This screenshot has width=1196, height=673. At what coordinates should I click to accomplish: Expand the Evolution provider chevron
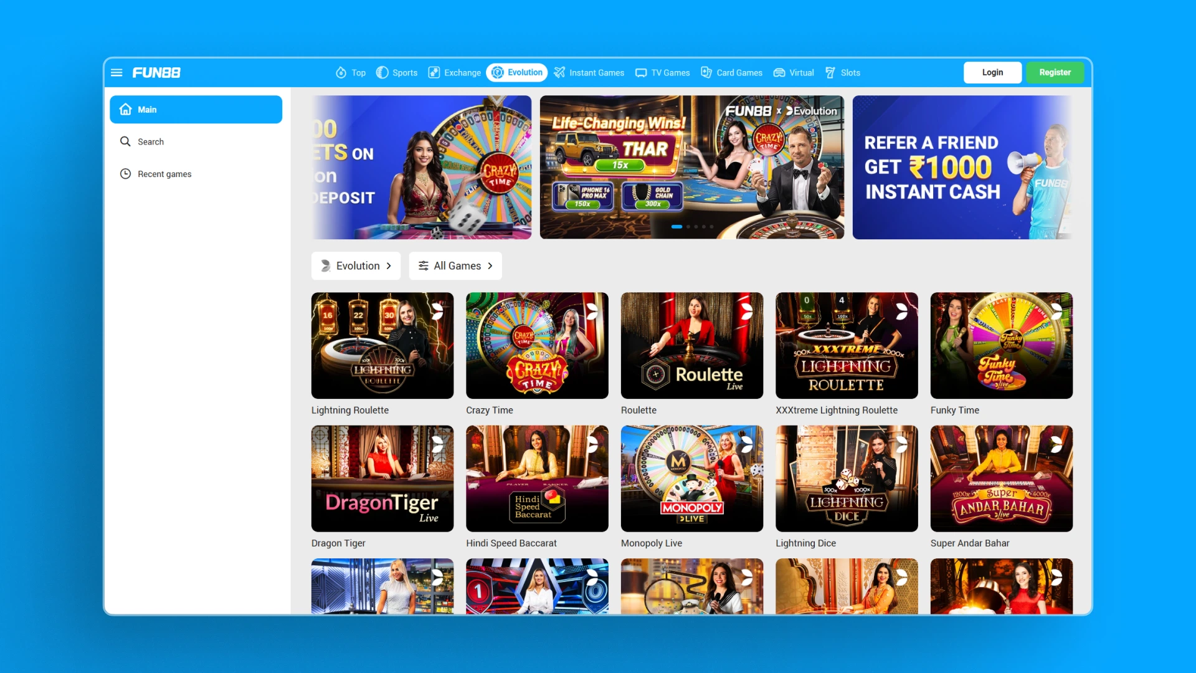(x=389, y=266)
